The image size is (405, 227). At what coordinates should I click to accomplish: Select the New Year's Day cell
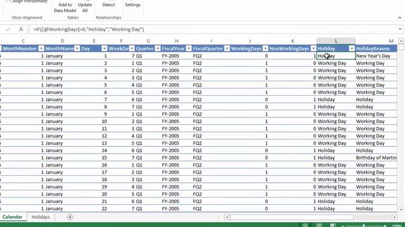click(376, 56)
